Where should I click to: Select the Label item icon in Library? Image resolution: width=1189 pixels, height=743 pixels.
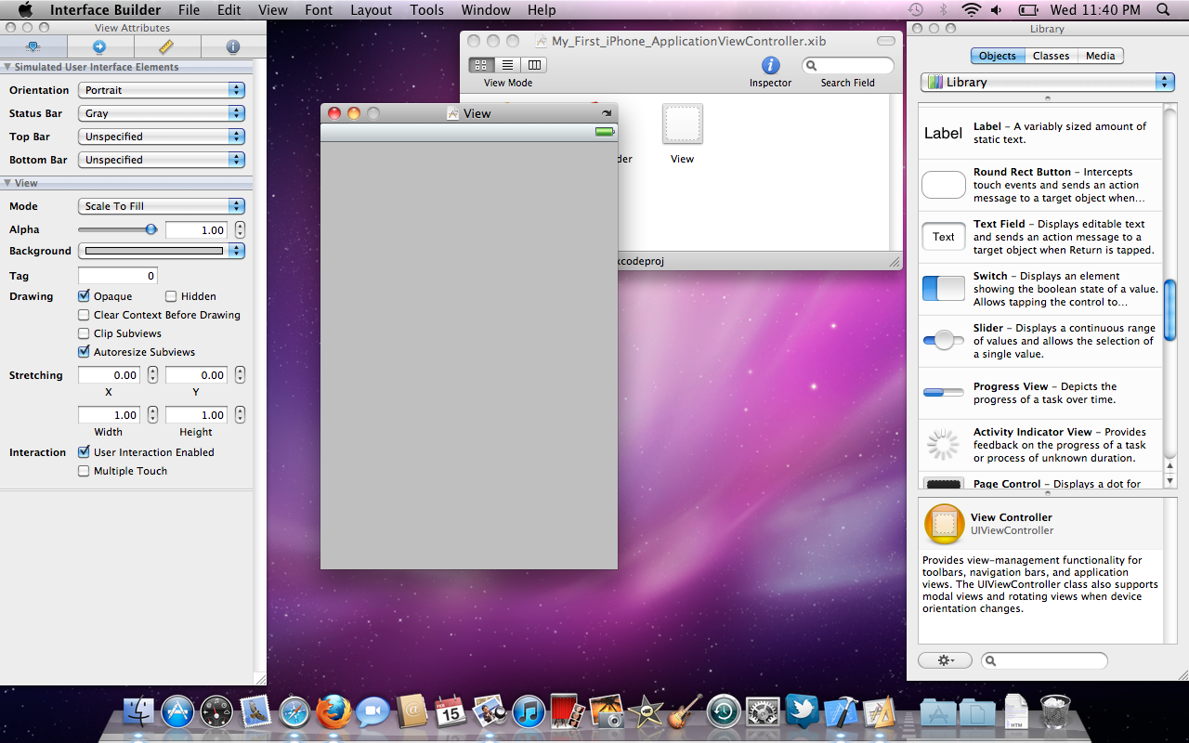943,133
